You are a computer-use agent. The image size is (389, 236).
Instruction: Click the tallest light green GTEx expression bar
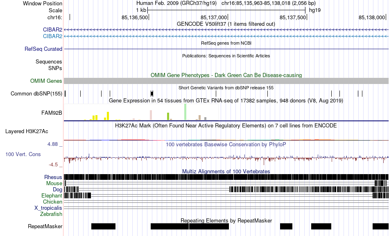[x=185, y=112]
